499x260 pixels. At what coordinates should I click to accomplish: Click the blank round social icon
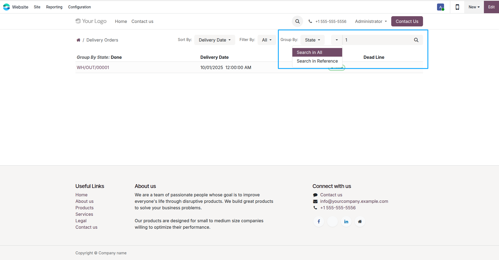(332, 221)
